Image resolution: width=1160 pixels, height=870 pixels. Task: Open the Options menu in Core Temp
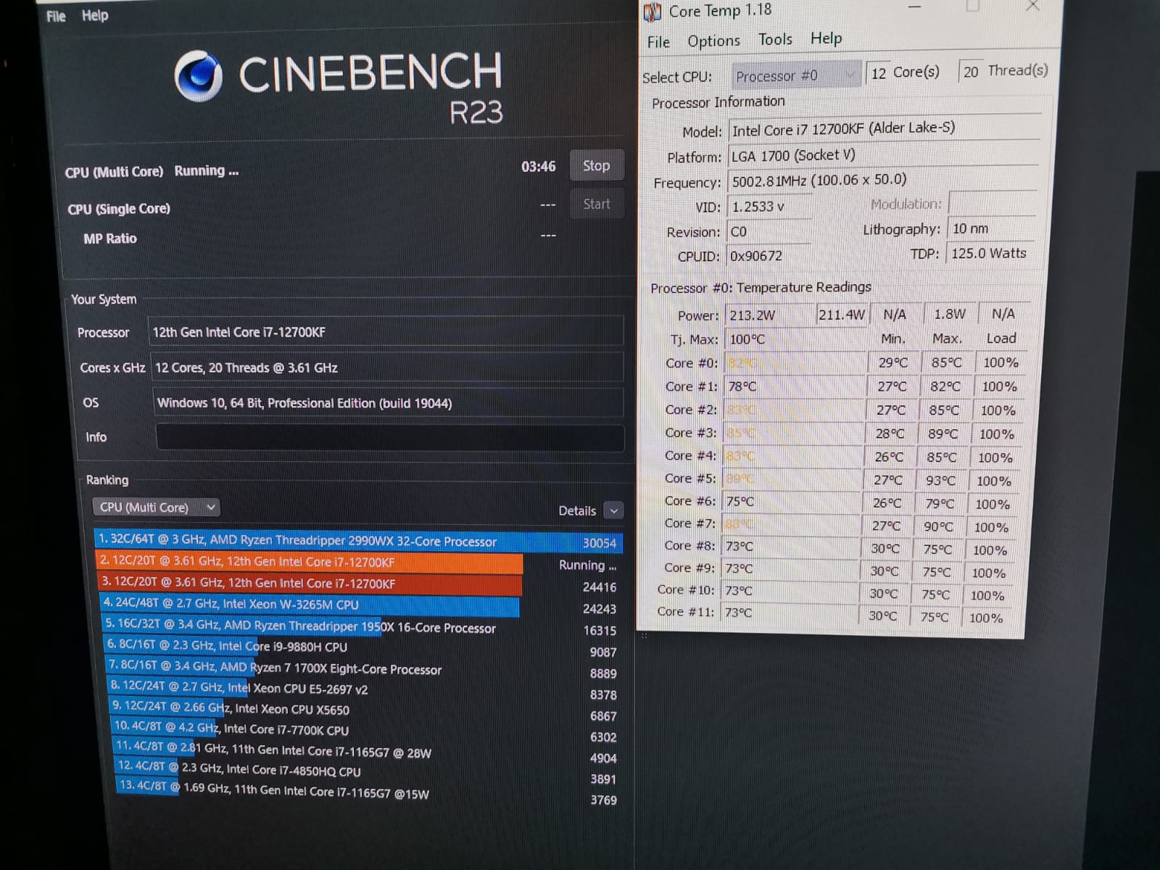713,41
